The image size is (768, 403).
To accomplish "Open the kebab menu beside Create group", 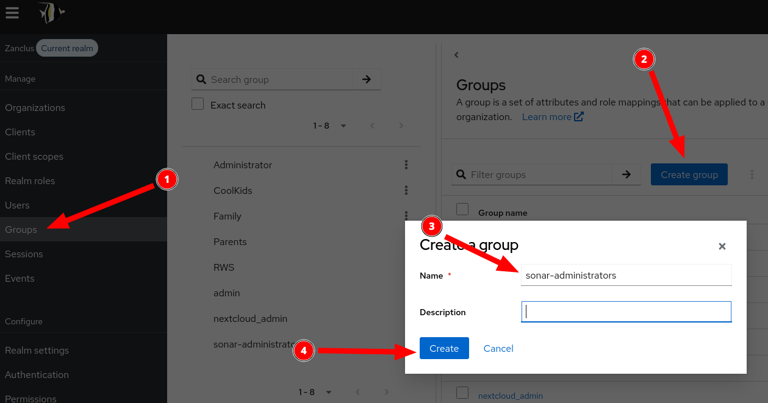I will click(752, 174).
